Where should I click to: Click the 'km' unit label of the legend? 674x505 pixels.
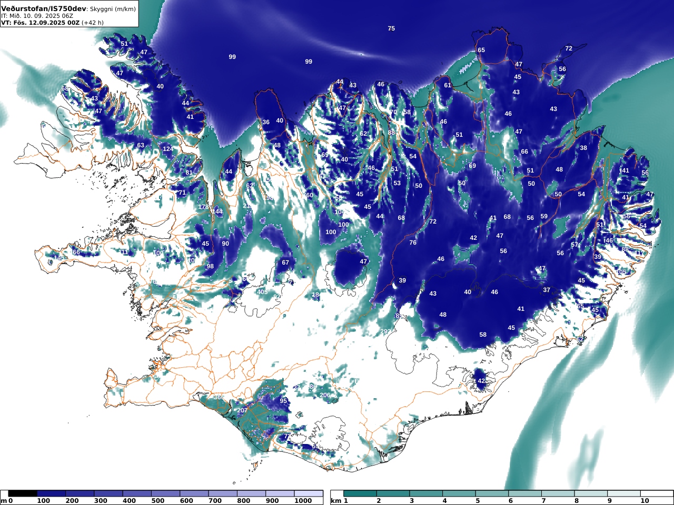coord(335,501)
